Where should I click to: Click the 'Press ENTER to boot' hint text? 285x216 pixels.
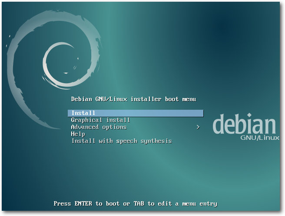click(136, 203)
